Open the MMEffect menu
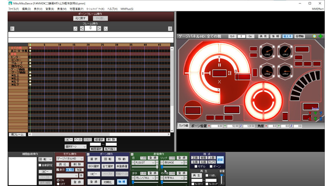Screen dimensions: 332x186 click(x=317, y=9)
